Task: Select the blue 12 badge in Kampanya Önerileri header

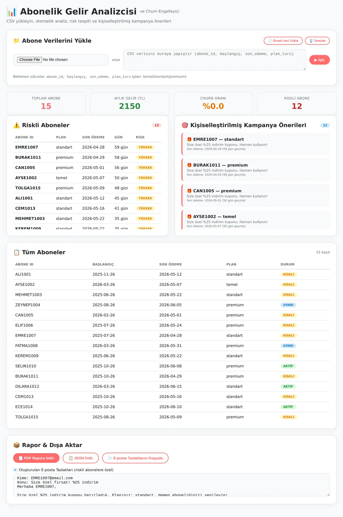Action: tap(325, 125)
